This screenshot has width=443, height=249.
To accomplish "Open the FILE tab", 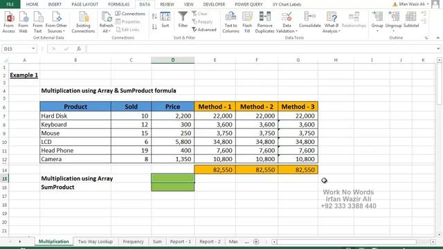I will point(10,4).
